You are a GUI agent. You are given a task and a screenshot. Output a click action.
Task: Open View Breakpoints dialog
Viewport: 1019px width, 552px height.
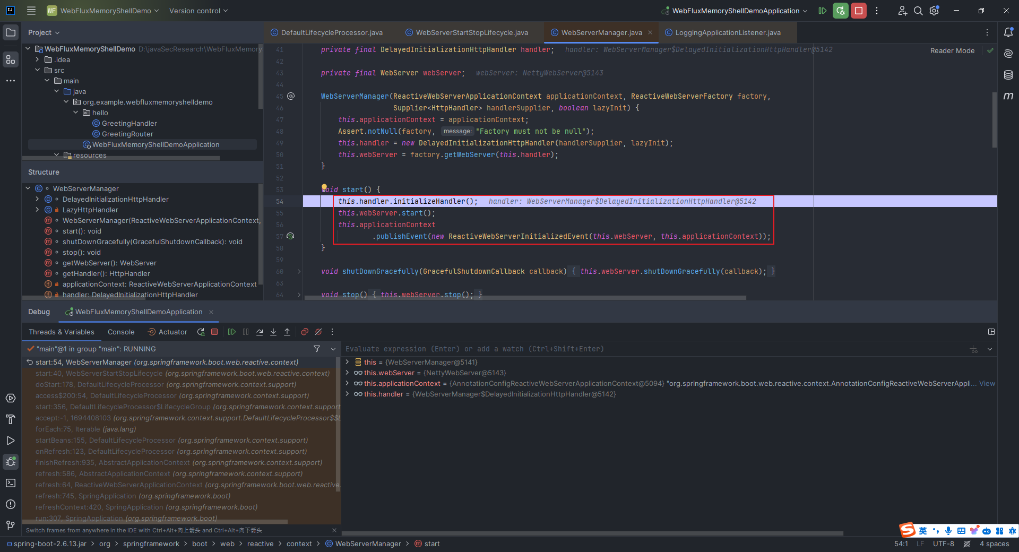tap(305, 332)
